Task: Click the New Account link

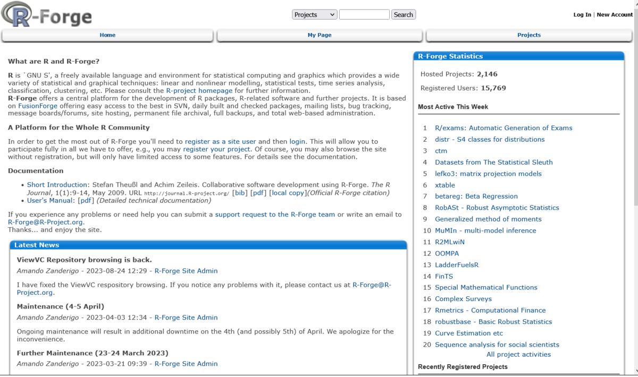Action: 615,15
